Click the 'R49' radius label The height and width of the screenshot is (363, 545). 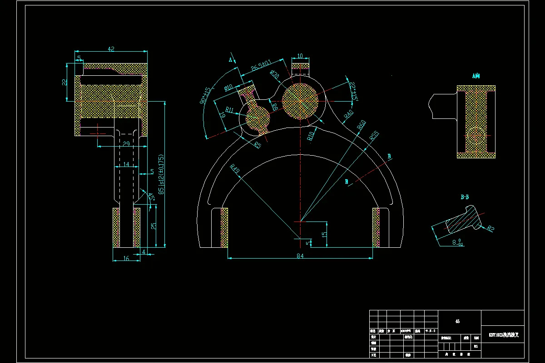pos(235,169)
